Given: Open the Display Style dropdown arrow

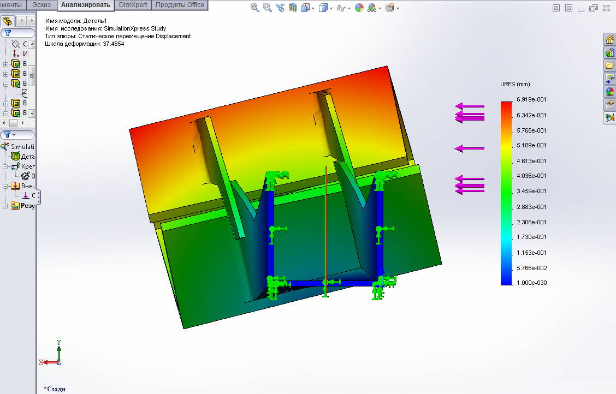Looking at the screenshot, I should [x=331, y=8].
